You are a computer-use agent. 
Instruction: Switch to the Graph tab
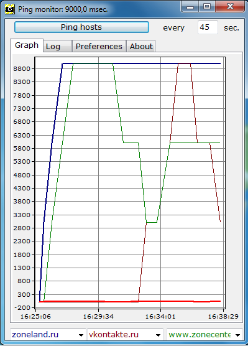click(x=27, y=45)
